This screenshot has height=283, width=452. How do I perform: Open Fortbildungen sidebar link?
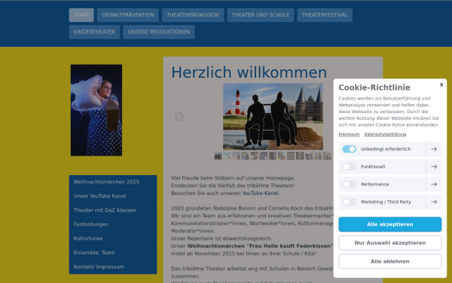click(113, 224)
